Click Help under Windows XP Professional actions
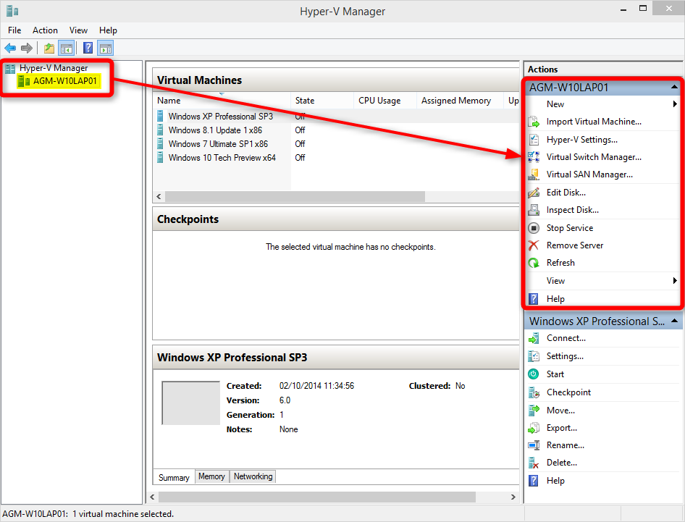Screen dimensions: 685x522 (x=555, y=481)
